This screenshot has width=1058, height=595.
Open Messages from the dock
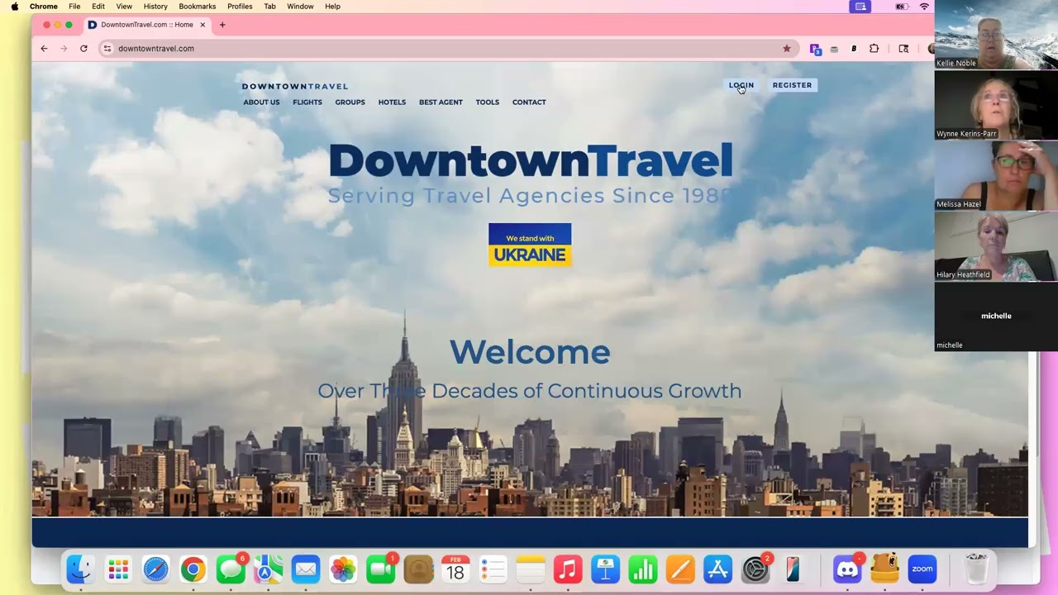pyautogui.click(x=231, y=569)
